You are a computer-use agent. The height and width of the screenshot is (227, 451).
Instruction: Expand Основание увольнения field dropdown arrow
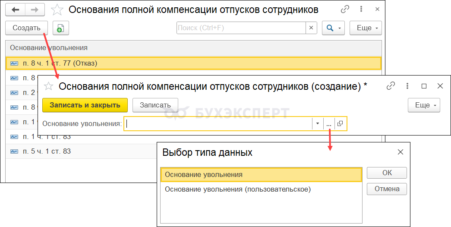tap(318, 124)
